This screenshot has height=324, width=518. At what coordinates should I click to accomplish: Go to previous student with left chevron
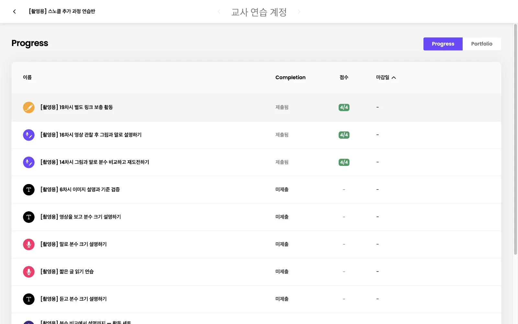(x=219, y=12)
